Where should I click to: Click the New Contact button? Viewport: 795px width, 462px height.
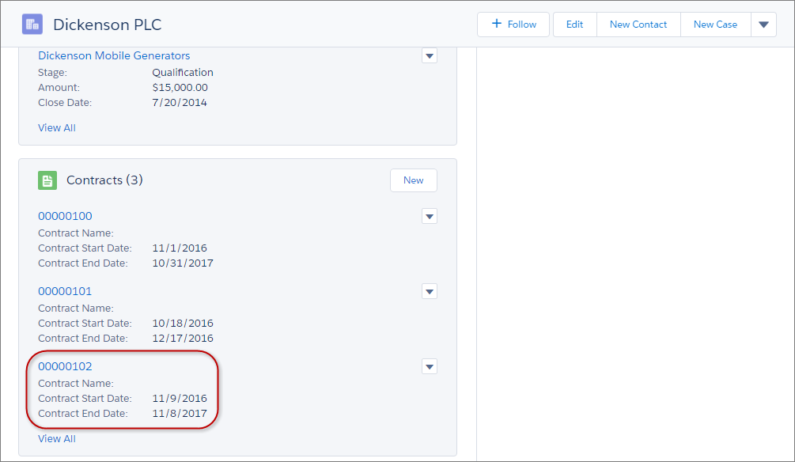[x=638, y=25]
